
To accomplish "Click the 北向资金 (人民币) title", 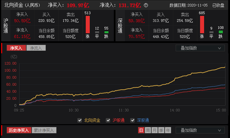I will coord(22,5).
